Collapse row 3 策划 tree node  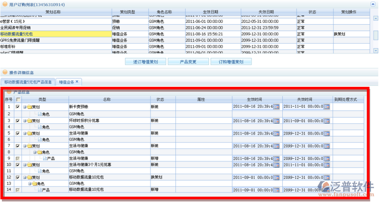25,121
